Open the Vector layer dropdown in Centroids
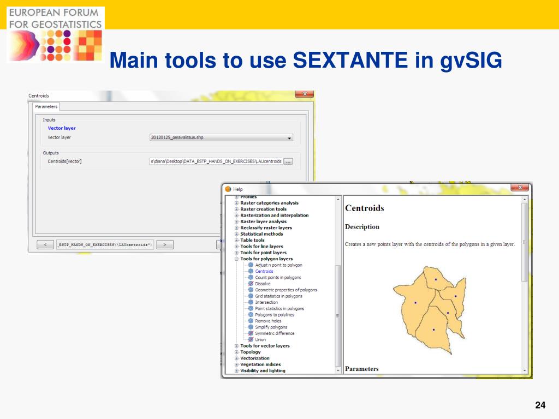This screenshot has width=559, height=419. pos(221,137)
